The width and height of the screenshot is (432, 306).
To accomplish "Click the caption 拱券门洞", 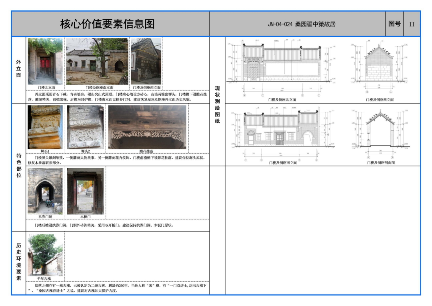I will pos(45,217).
